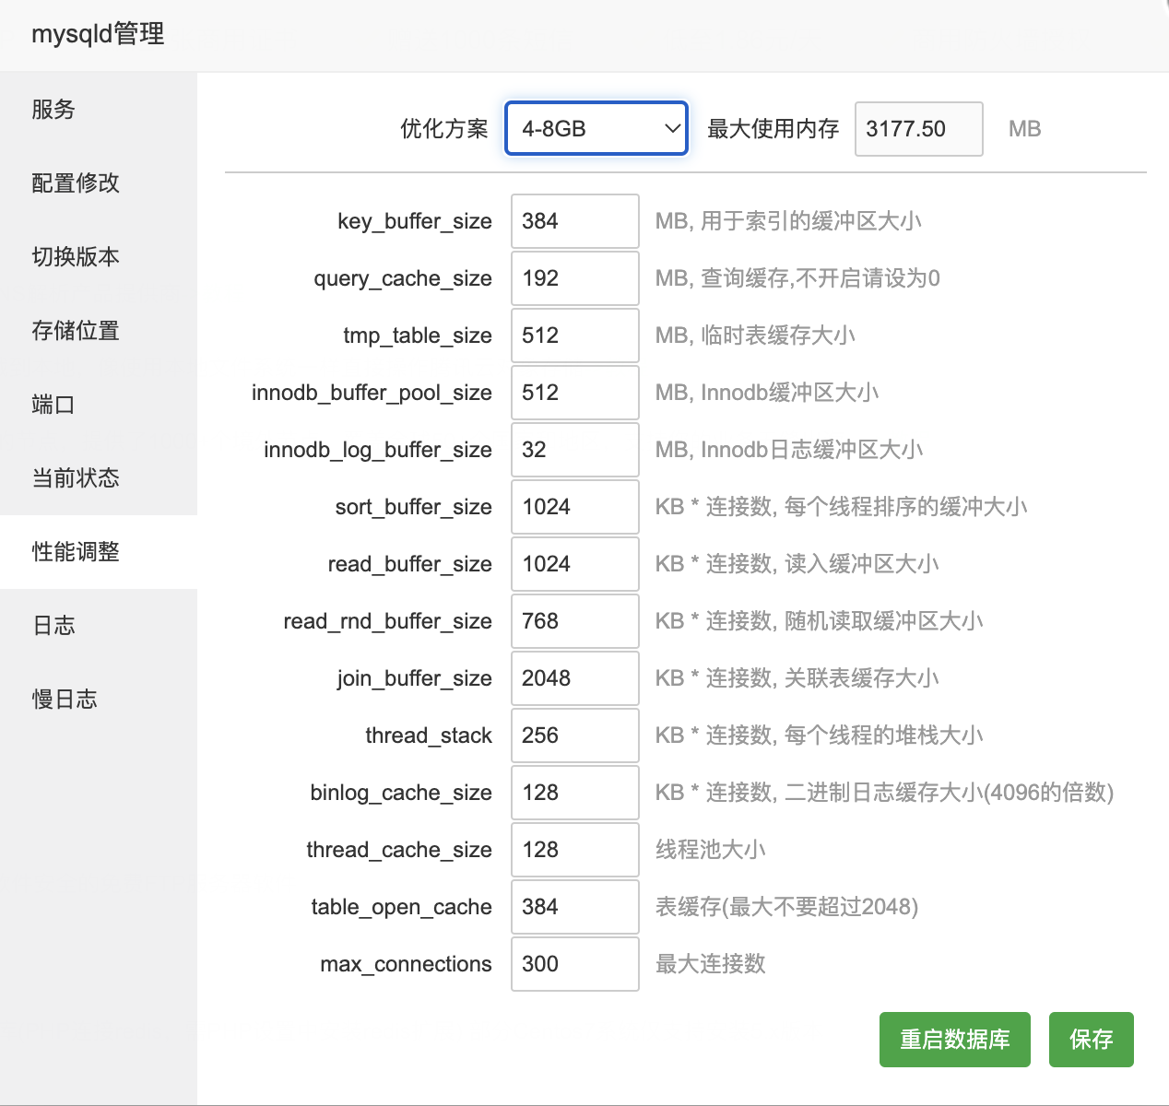Click the table_open_cache input box
Screen dimensions: 1169x1106
click(574, 907)
